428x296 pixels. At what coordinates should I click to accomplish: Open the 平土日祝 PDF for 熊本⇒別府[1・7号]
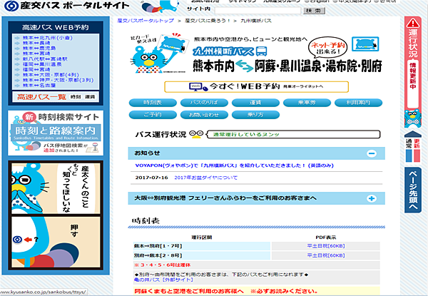pos(326,246)
